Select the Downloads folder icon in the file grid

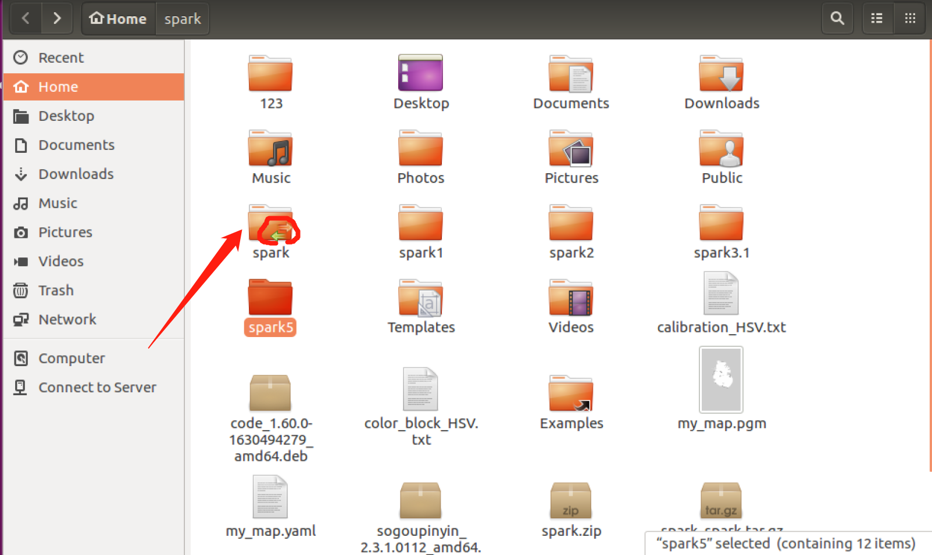pyautogui.click(x=721, y=73)
